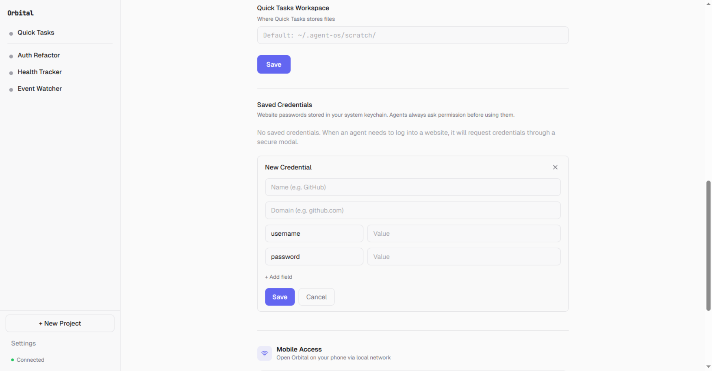Screen dimensions: 712x371
Task: Select the Event Watcher project
Action: pyautogui.click(x=39, y=89)
